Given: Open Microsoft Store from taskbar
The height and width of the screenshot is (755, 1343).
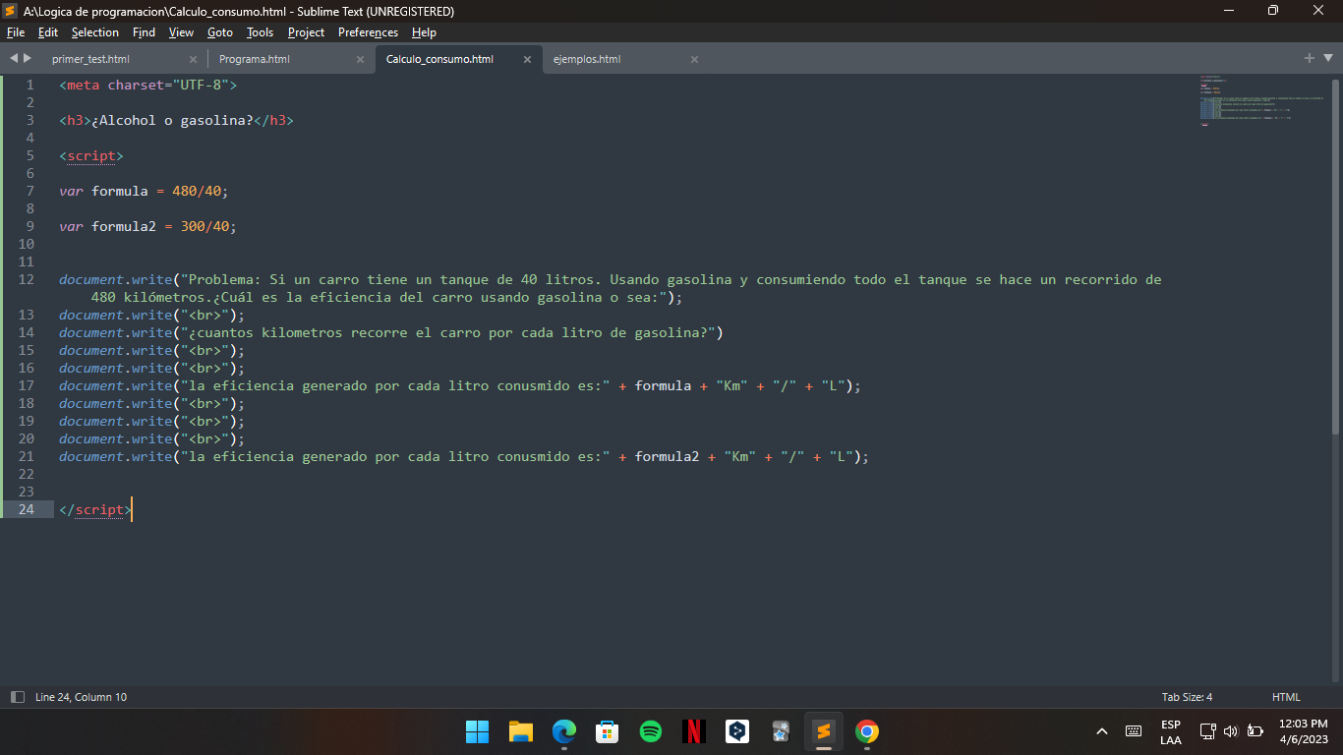Looking at the screenshot, I should click(x=607, y=731).
